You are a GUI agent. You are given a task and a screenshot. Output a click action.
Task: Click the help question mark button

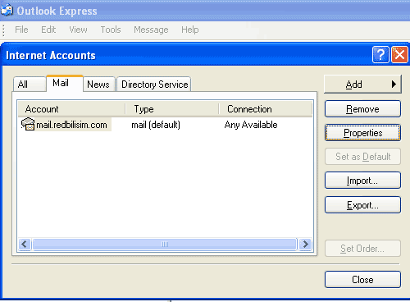(x=380, y=55)
